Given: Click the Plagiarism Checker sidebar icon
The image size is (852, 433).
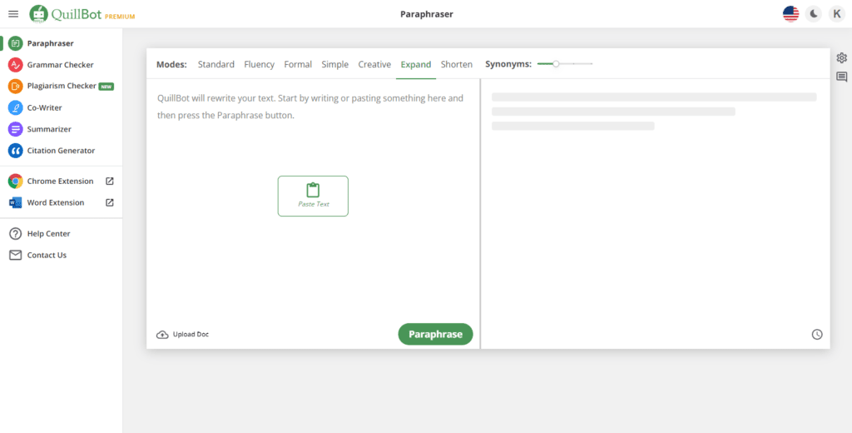Looking at the screenshot, I should (x=15, y=86).
